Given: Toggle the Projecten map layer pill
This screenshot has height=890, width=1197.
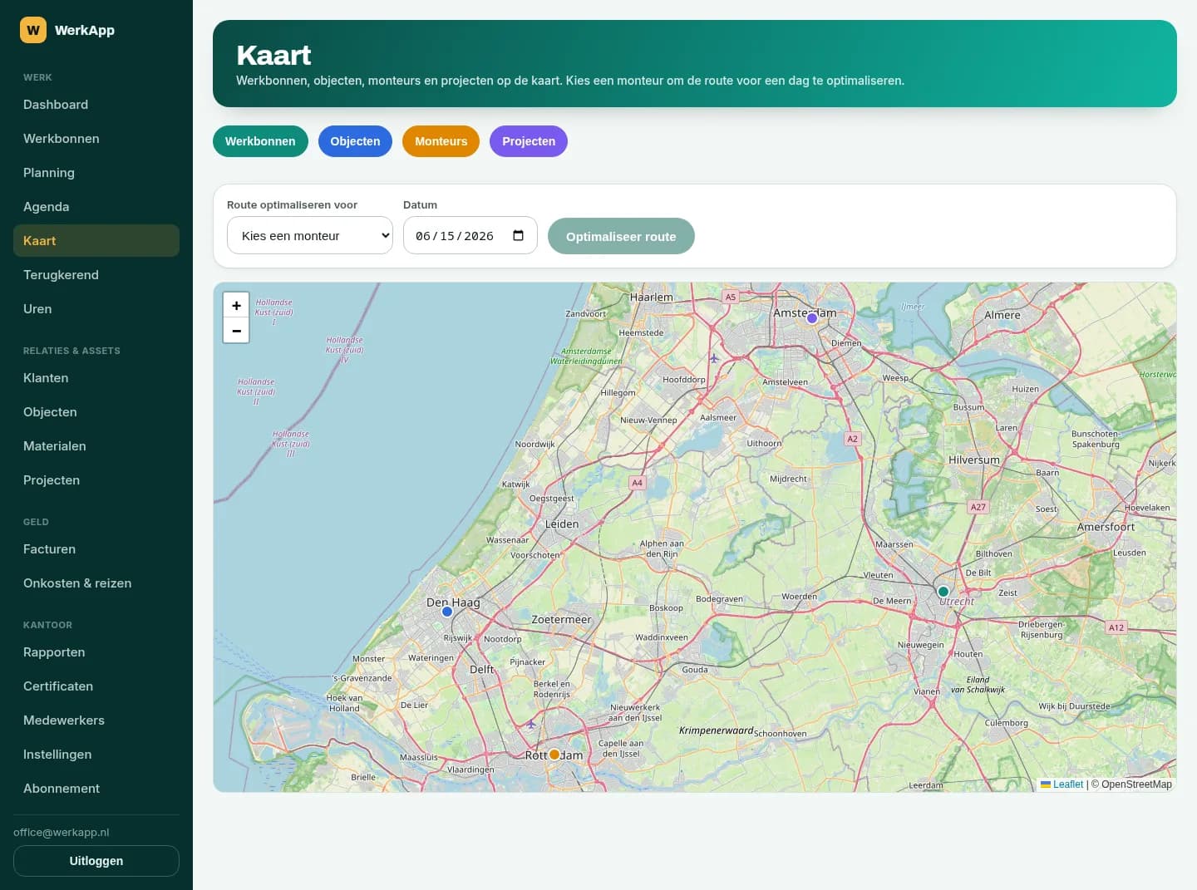Looking at the screenshot, I should (x=529, y=141).
